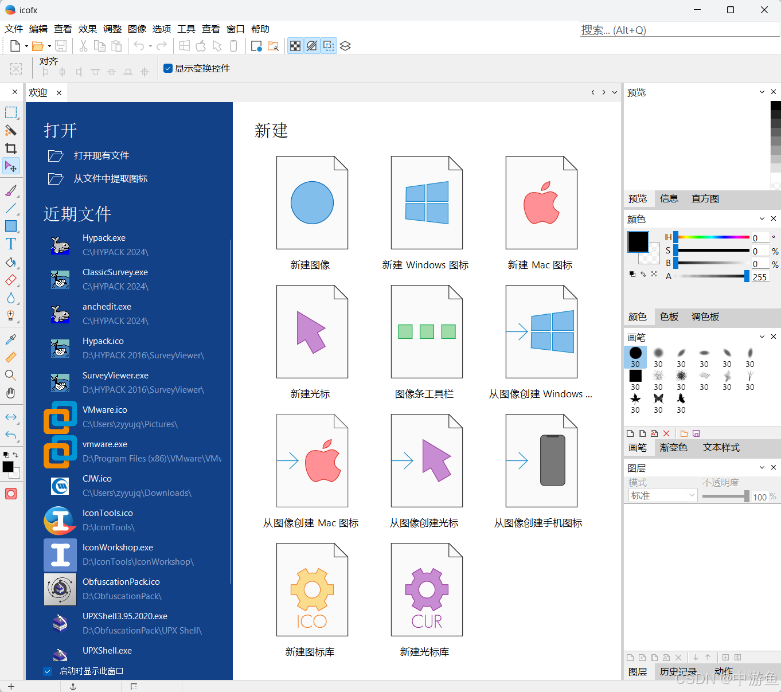
Task: Select the line drawing tool
Action: click(x=11, y=208)
